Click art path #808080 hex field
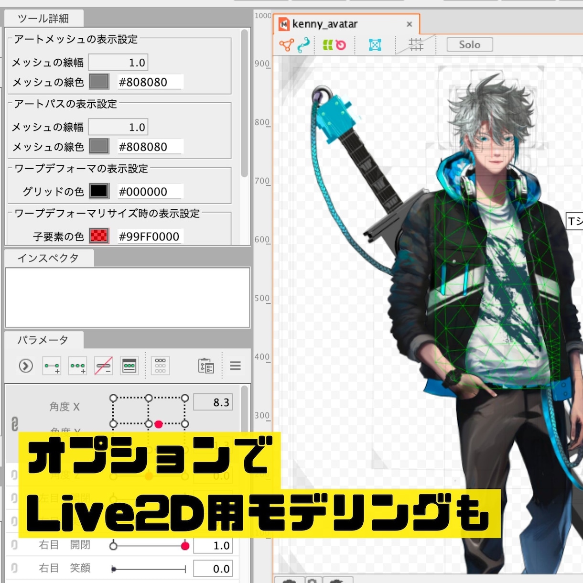Screen dimensions: 583x583 (150, 147)
